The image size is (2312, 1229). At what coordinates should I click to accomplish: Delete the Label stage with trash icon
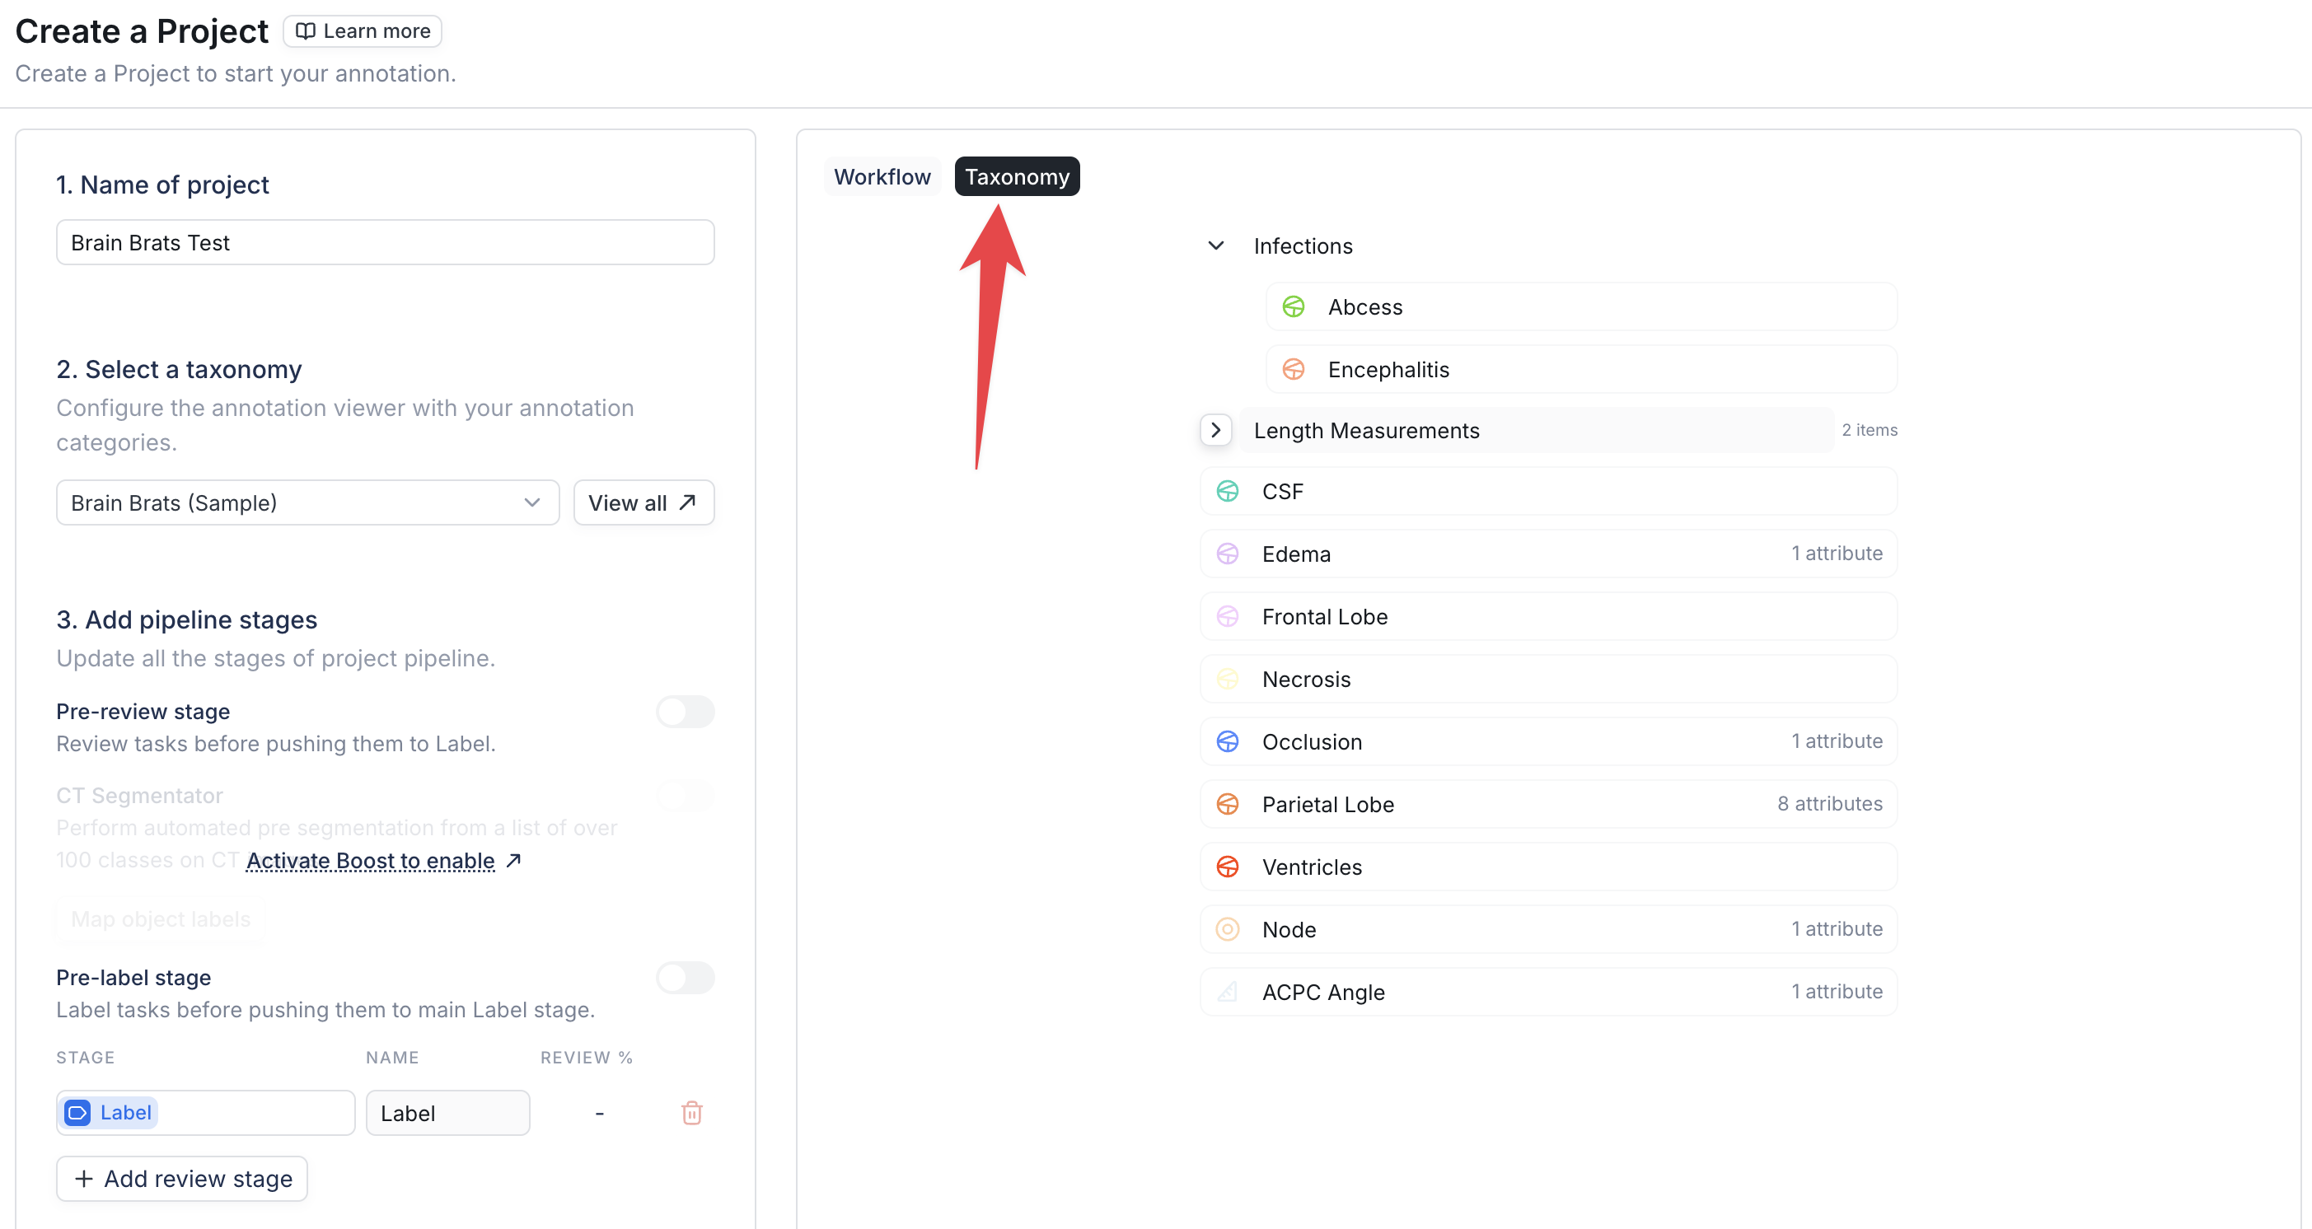[691, 1114]
